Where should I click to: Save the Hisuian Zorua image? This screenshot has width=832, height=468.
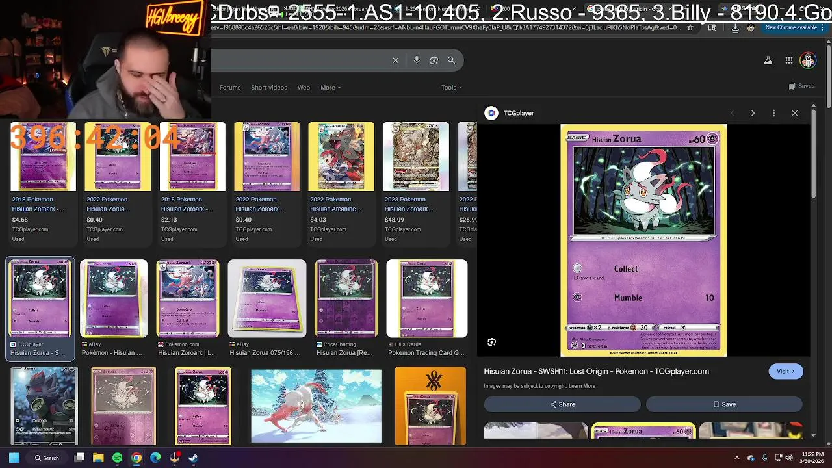coord(724,404)
